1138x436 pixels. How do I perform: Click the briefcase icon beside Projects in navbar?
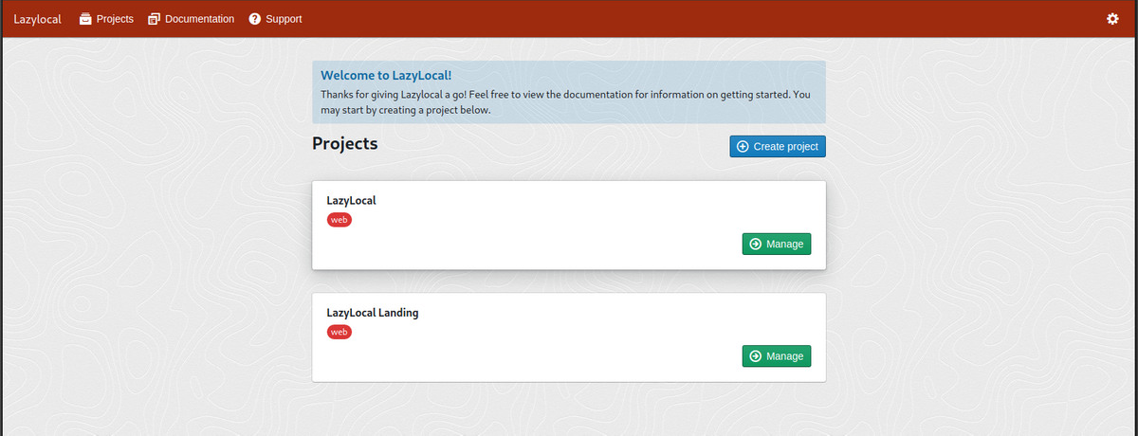point(85,19)
